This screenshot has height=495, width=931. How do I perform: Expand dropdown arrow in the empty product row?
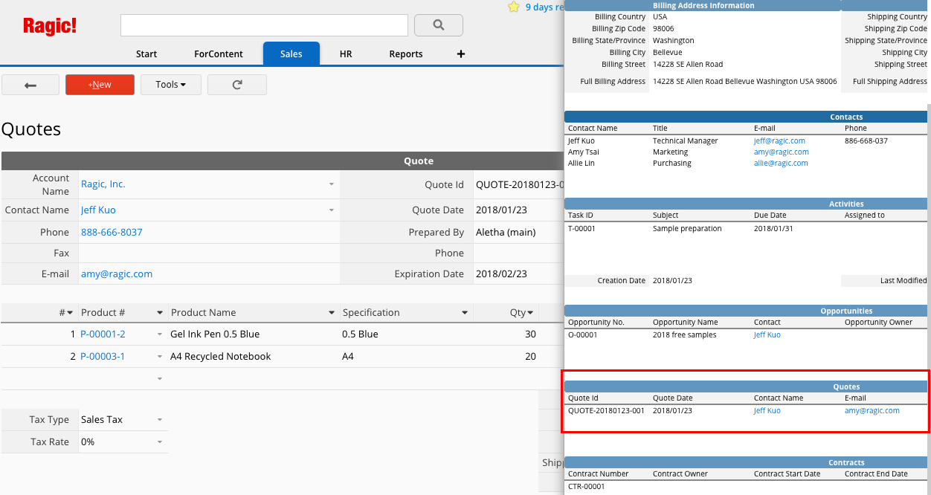tap(160, 379)
